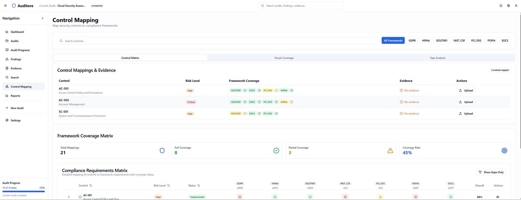Select Control Mapping in the sidebar
This screenshot has height=200, width=521.
pyautogui.click(x=23, y=87)
